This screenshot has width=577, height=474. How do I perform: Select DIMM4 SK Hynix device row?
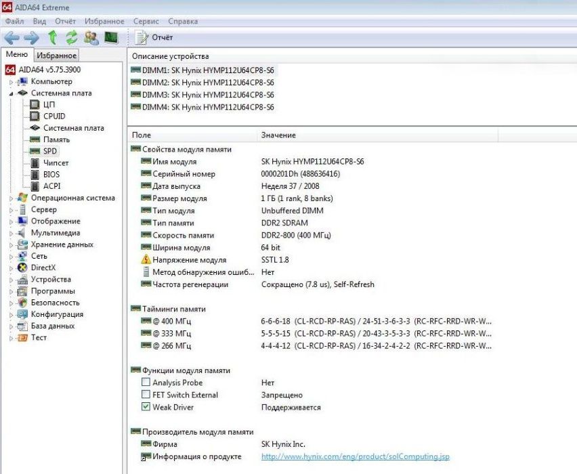pos(202,107)
